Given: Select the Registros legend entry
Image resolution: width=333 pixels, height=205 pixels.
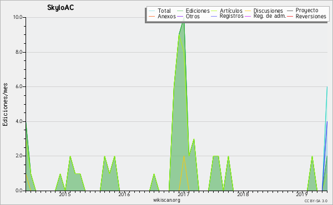Looking at the screenshot, I should 231,16.
